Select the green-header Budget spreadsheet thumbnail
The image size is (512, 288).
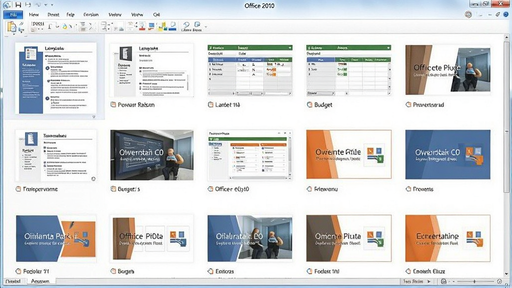[x=348, y=70]
